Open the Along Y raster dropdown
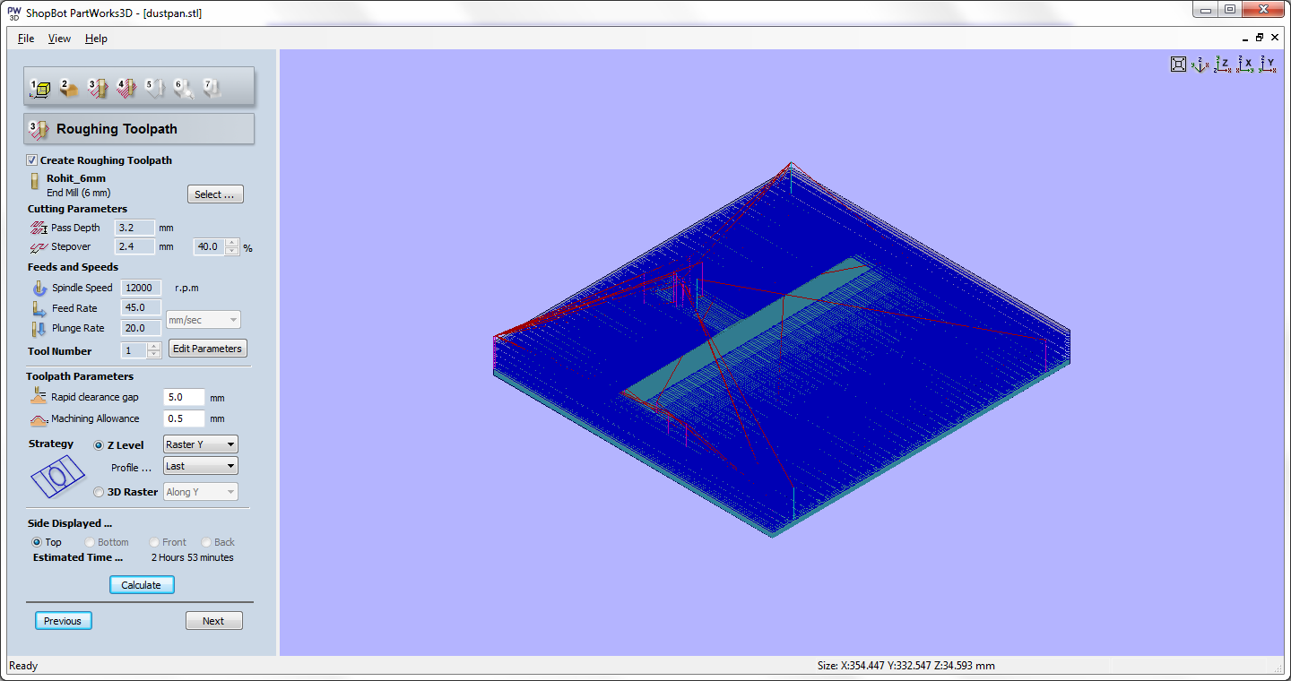This screenshot has height=681, width=1291. click(x=201, y=492)
